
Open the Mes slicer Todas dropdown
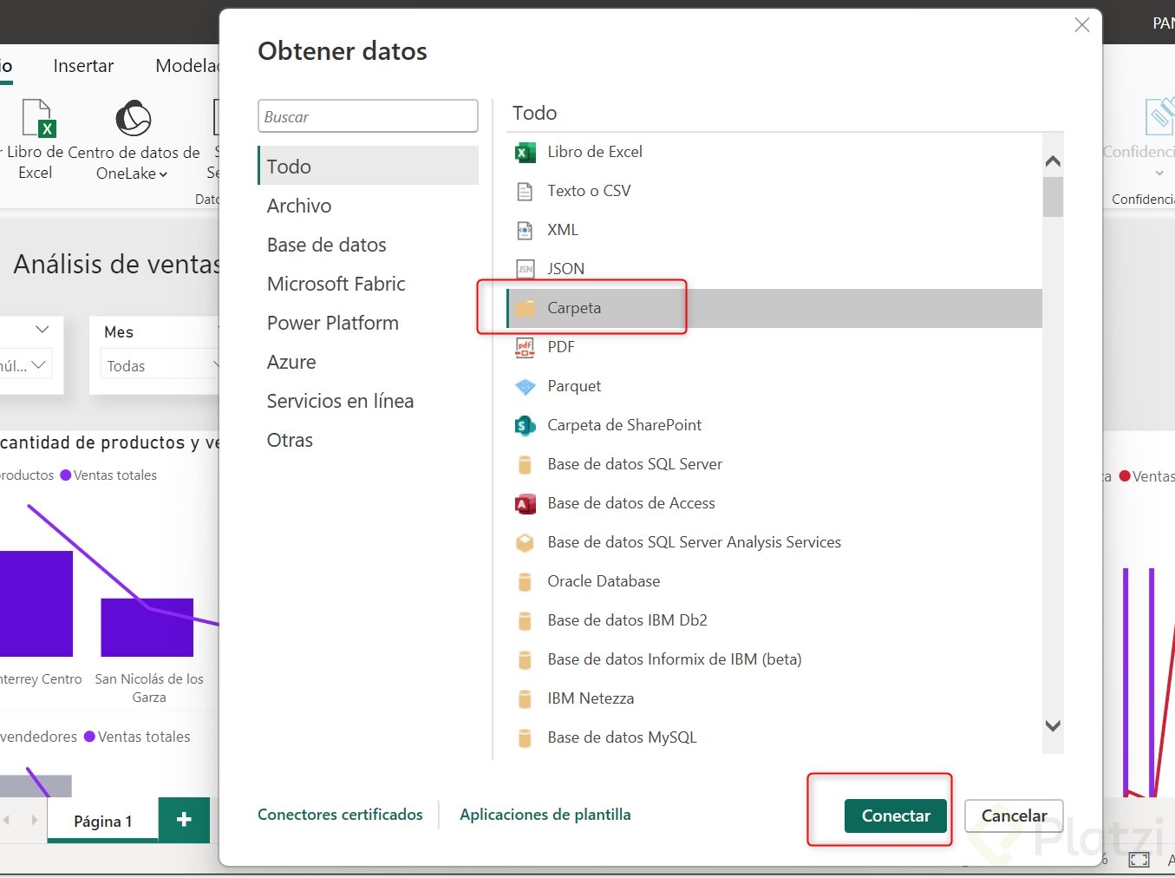coord(159,366)
